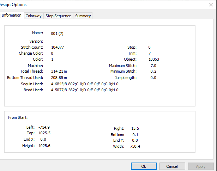Click the stitch count value 104377

pyautogui.click(x=58, y=47)
